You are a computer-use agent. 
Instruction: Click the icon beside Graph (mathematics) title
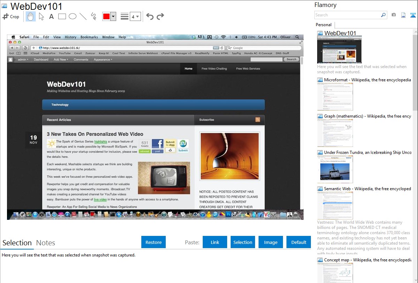320,116
